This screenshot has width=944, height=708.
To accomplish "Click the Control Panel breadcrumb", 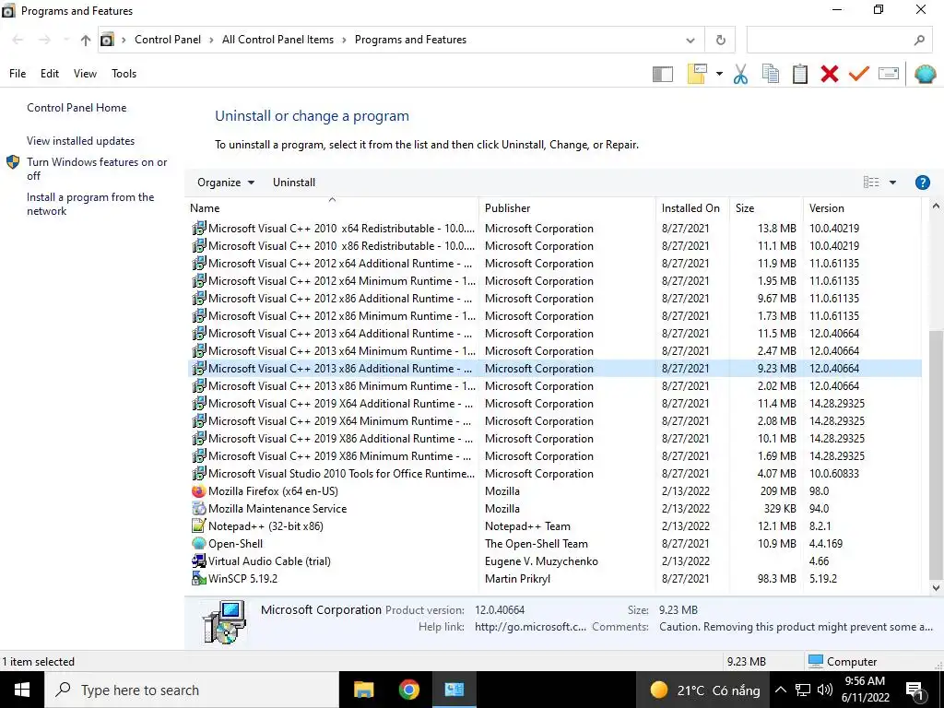I will [x=168, y=40].
